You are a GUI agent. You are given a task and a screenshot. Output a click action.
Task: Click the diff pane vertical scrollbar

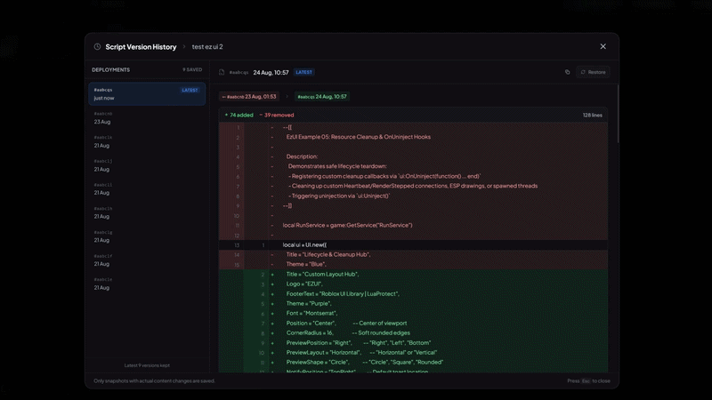tap(618, 115)
